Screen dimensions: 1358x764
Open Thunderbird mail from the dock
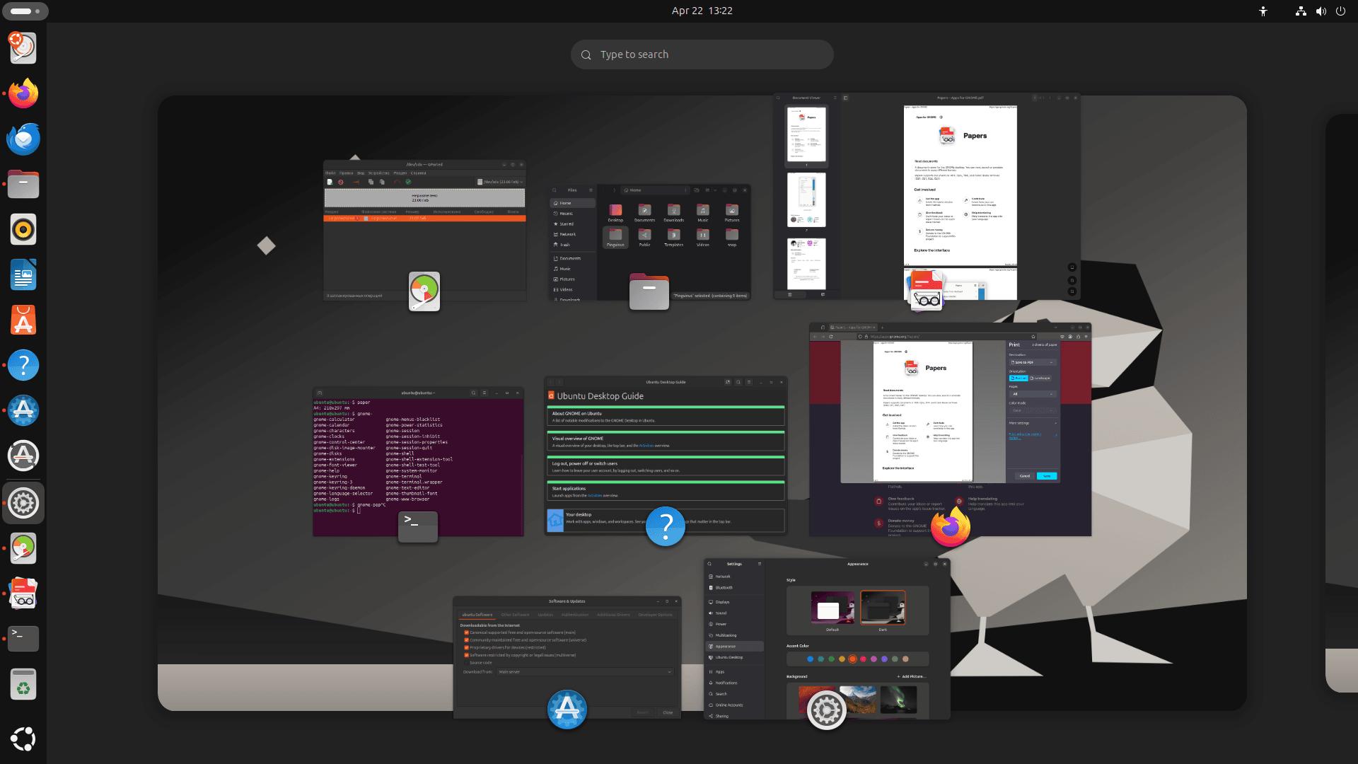click(23, 139)
